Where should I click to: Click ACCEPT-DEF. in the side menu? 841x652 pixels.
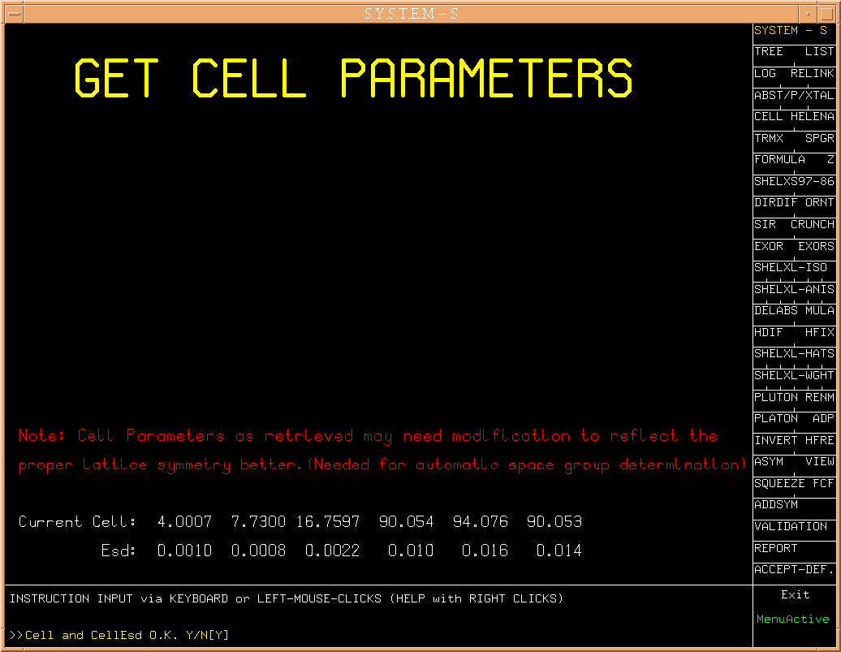point(794,569)
